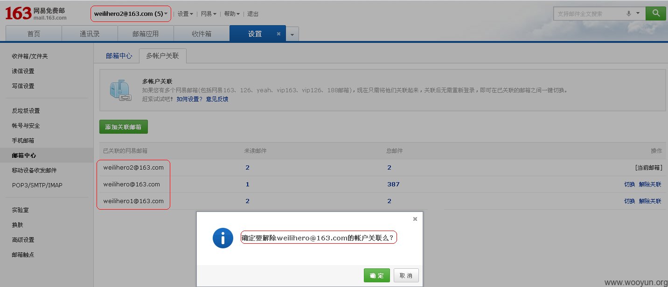The image size is (668, 287).
Task: Click 切换 for weilihero1@163.com
Action: click(x=630, y=201)
